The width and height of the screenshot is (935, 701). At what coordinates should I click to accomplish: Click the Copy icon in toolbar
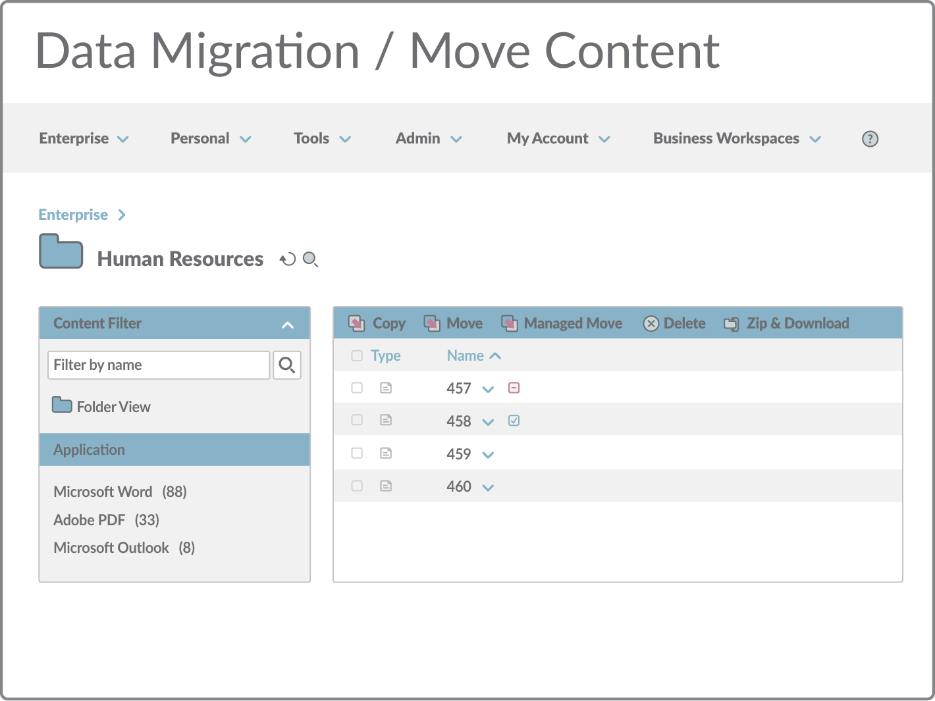[x=356, y=323]
